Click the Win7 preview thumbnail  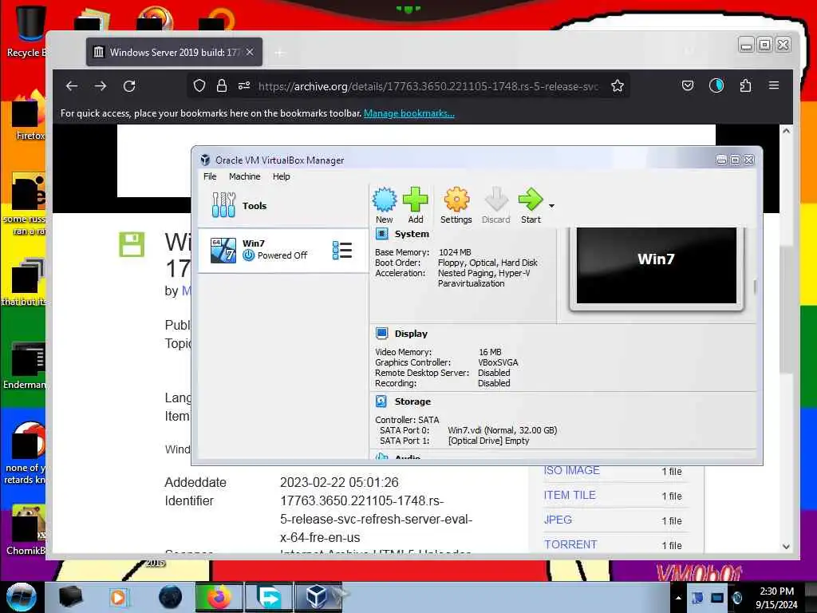pos(656,266)
